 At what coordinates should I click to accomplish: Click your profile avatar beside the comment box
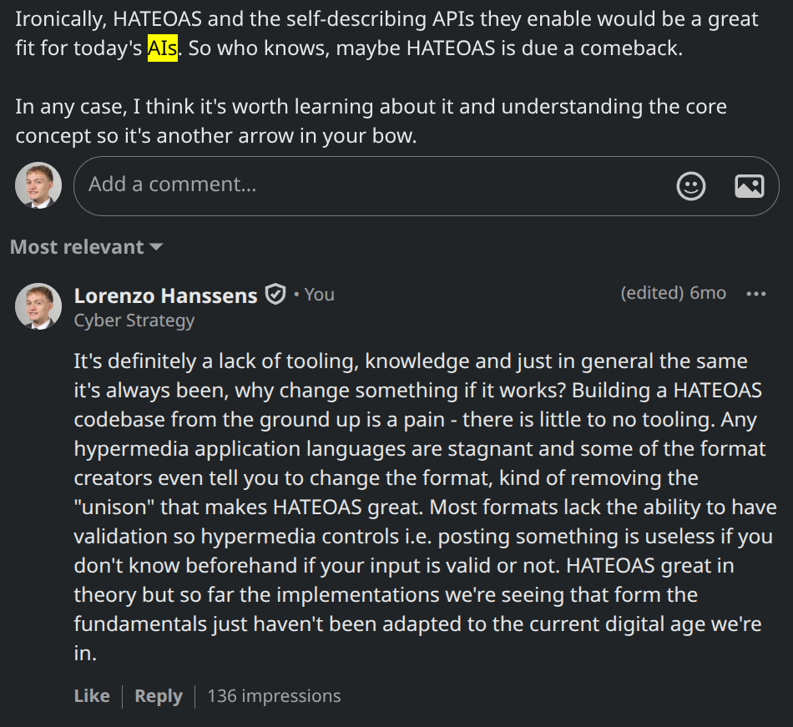click(x=38, y=185)
